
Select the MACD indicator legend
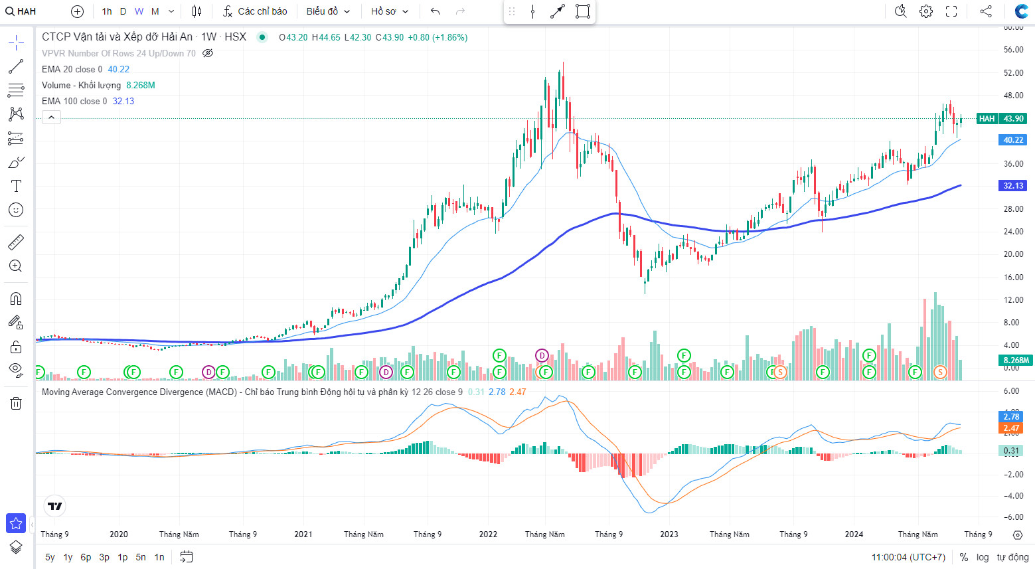(225, 392)
